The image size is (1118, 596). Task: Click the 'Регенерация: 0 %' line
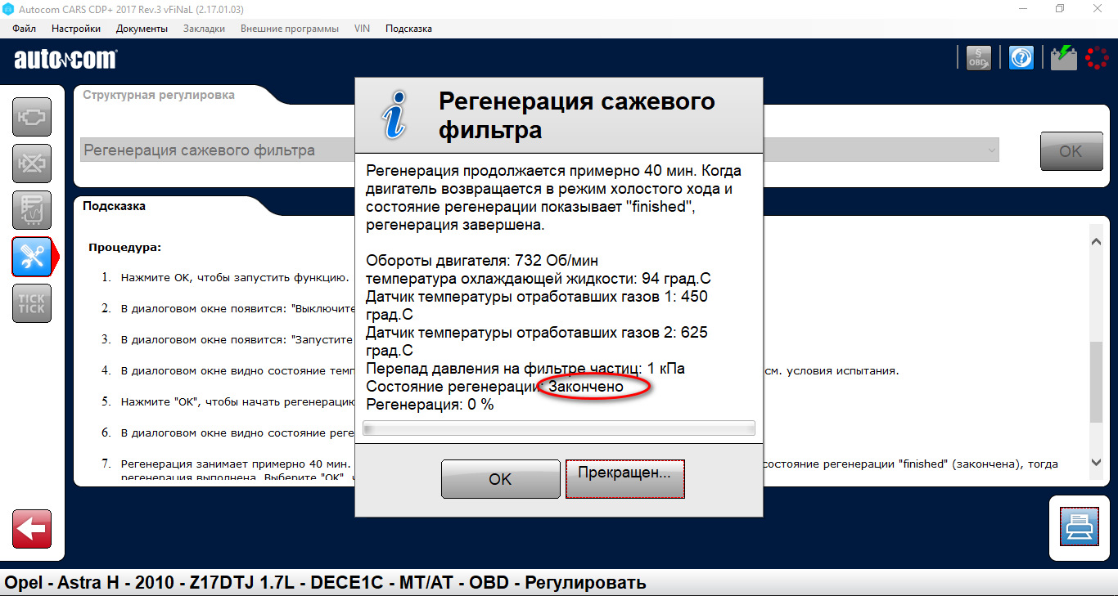(430, 404)
